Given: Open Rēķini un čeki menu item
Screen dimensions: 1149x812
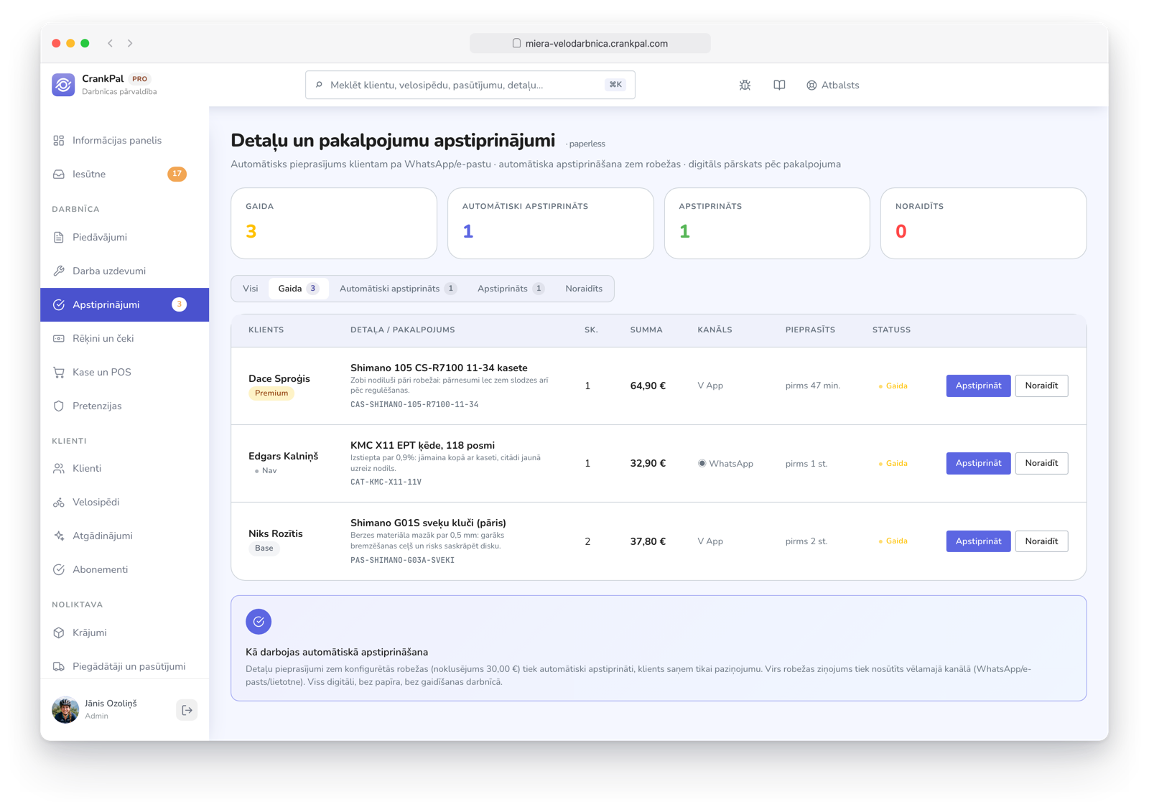Looking at the screenshot, I should (x=125, y=339).
